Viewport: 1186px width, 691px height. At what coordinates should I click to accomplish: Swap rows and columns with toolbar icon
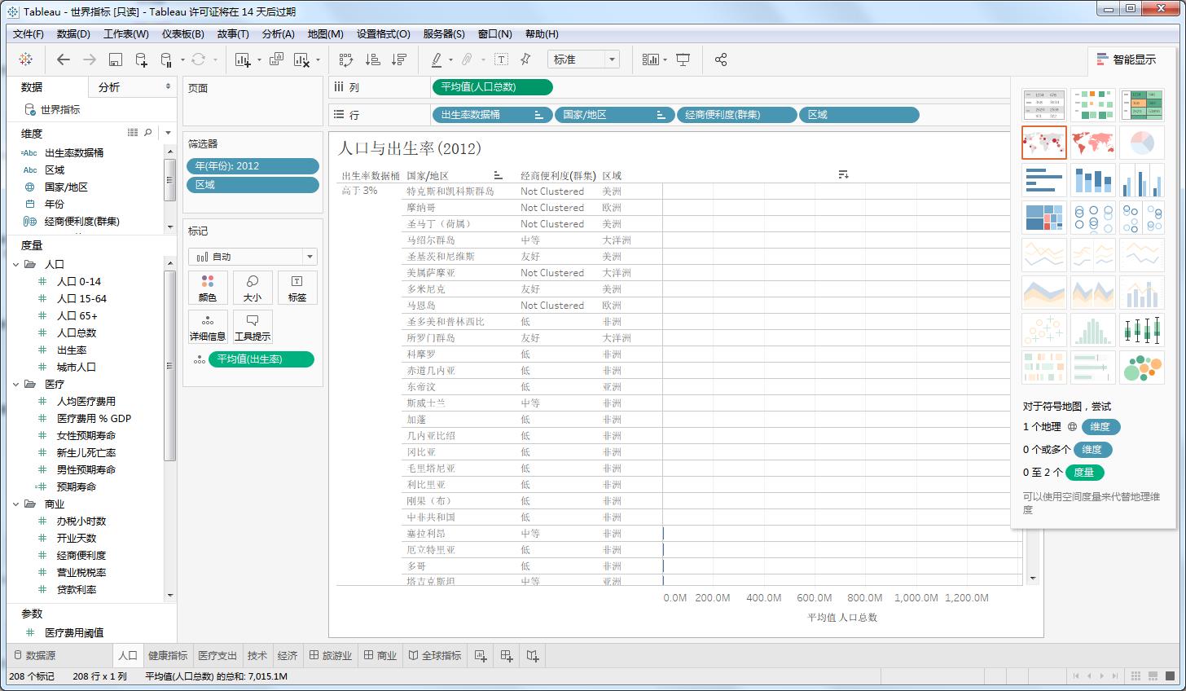click(x=346, y=59)
